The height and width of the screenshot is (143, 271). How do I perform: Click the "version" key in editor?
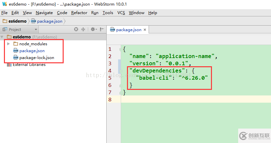[144, 63]
